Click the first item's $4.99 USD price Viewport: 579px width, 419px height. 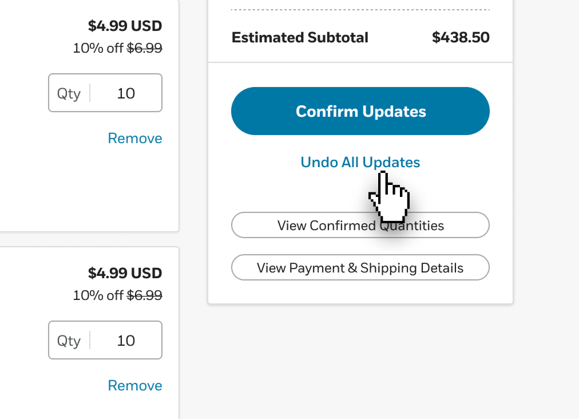coord(125,26)
